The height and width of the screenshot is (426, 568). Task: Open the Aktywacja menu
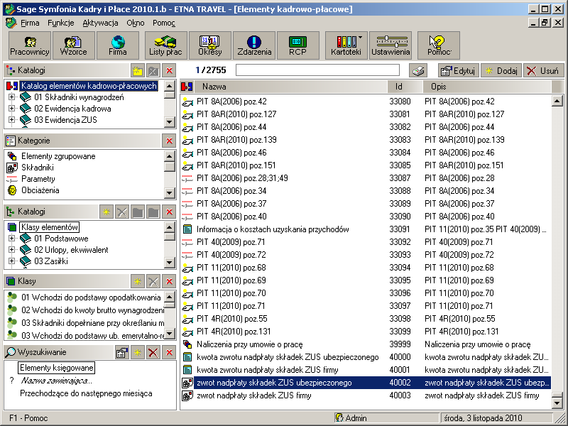(100, 23)
